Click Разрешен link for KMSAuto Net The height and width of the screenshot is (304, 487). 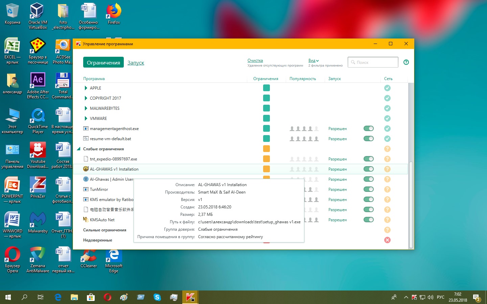click(338, 220)
